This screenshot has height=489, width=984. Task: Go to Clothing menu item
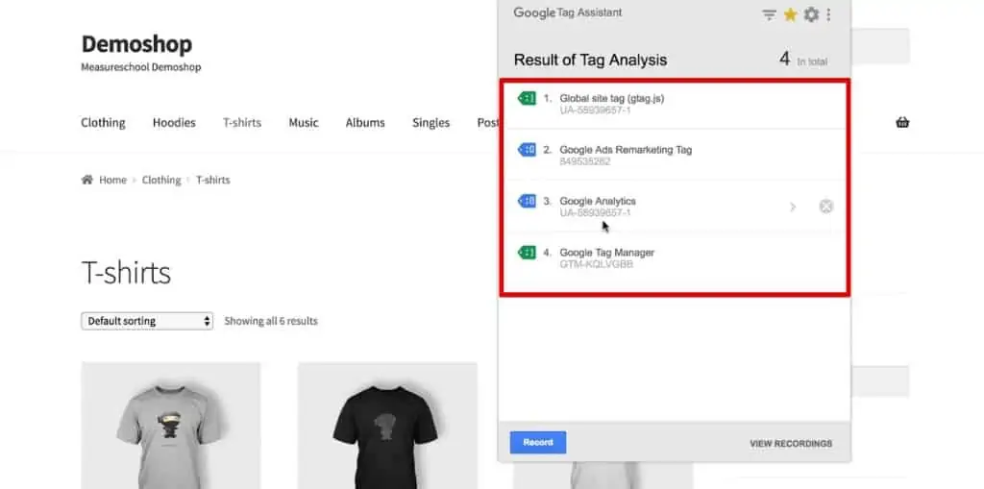click(103, 122)
